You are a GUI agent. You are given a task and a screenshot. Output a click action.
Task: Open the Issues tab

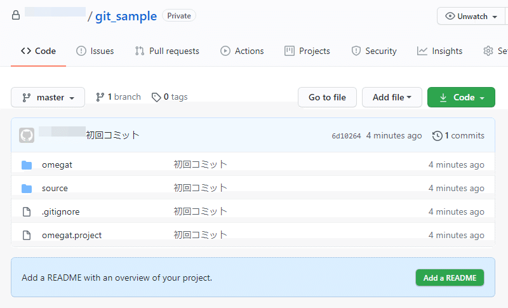95,51
